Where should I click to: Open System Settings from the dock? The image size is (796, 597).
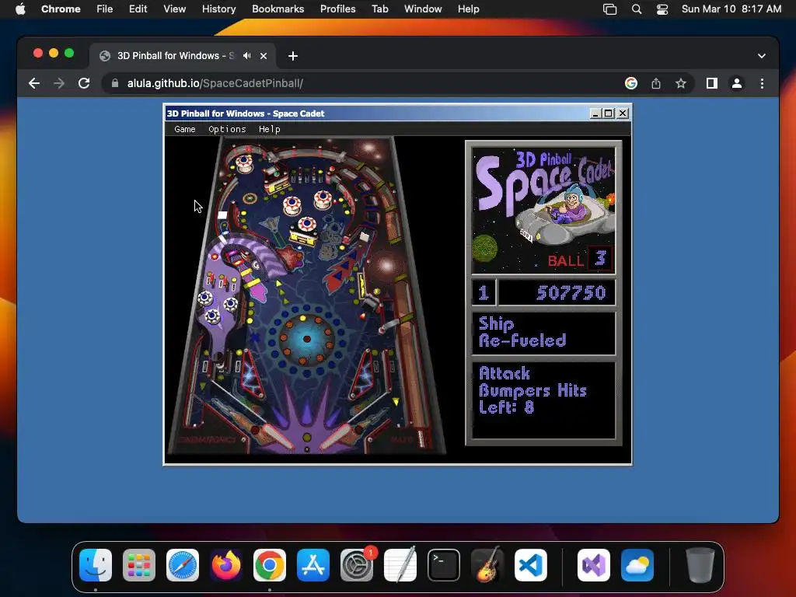click(357, 565)
